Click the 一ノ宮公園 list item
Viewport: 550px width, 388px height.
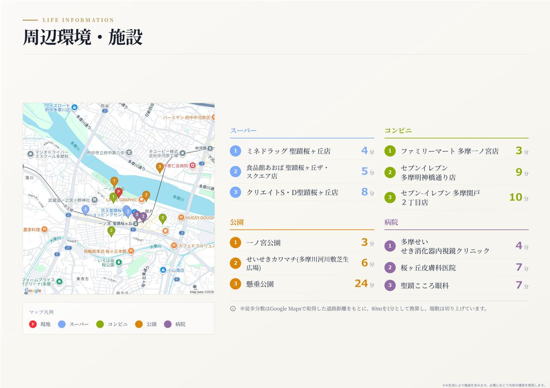[302, 242]
